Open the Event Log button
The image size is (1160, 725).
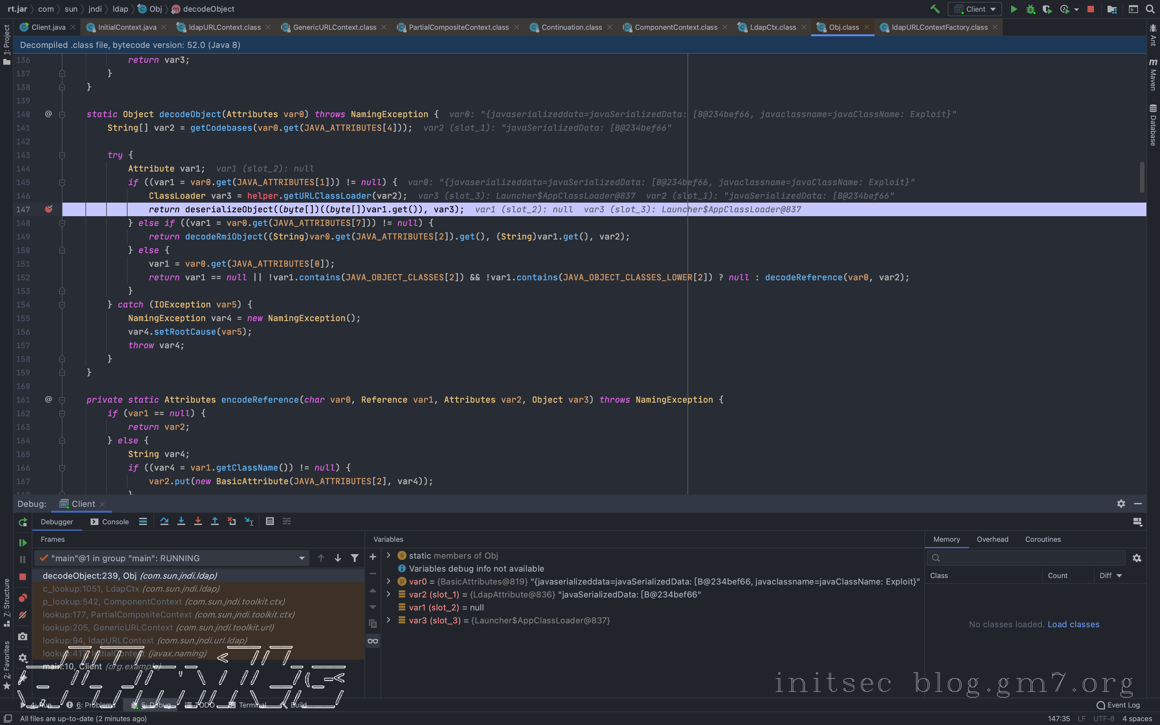(x=1118, y=705)
